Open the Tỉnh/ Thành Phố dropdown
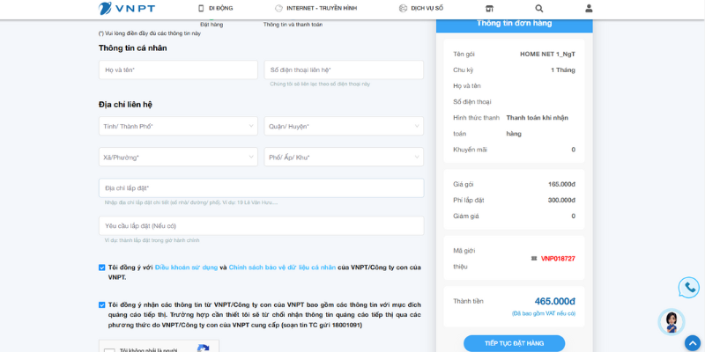 (x=178, y=126)
